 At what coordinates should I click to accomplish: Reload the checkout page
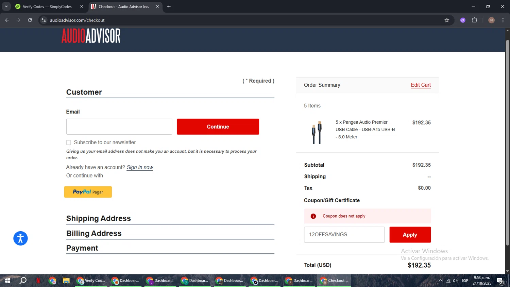30,20
